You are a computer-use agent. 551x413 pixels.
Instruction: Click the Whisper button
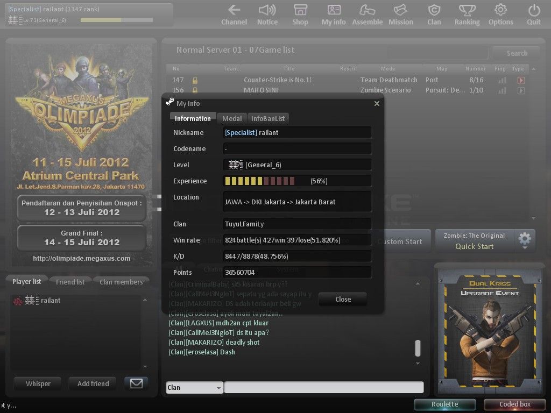tap(38, 383)
